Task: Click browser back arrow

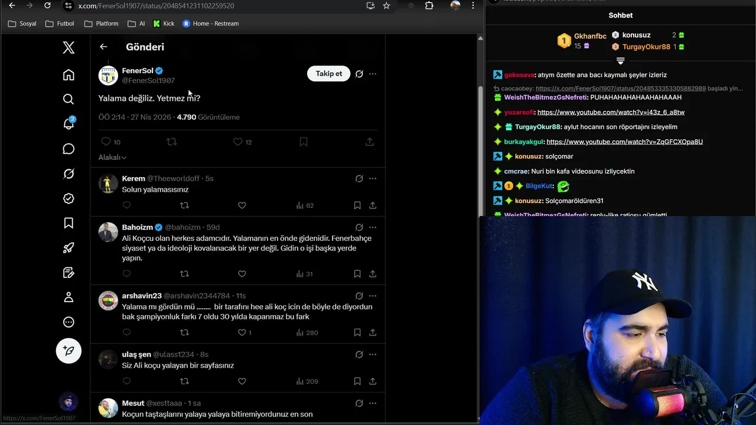Action: (x=12, y=5)
